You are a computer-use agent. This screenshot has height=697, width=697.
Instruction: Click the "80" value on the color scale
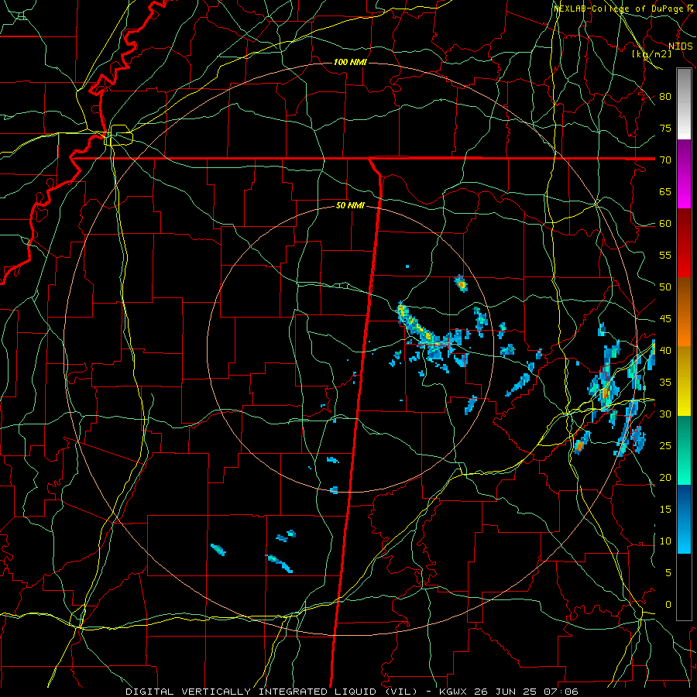tap(665, 97)
